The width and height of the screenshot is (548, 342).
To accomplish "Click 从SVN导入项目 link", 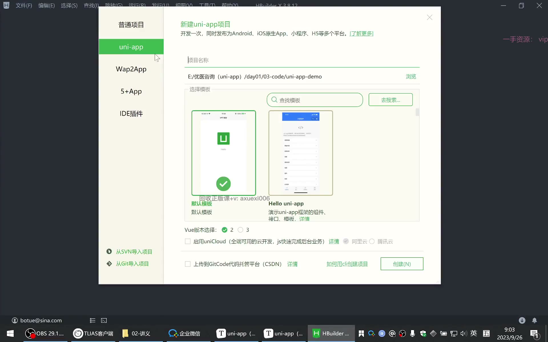I will [x=134, y=252].
